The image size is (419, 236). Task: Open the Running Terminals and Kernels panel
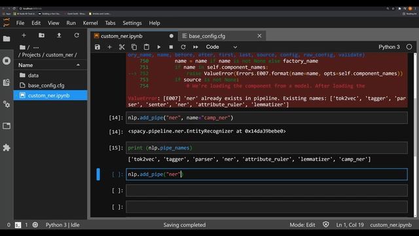(7, 61)
